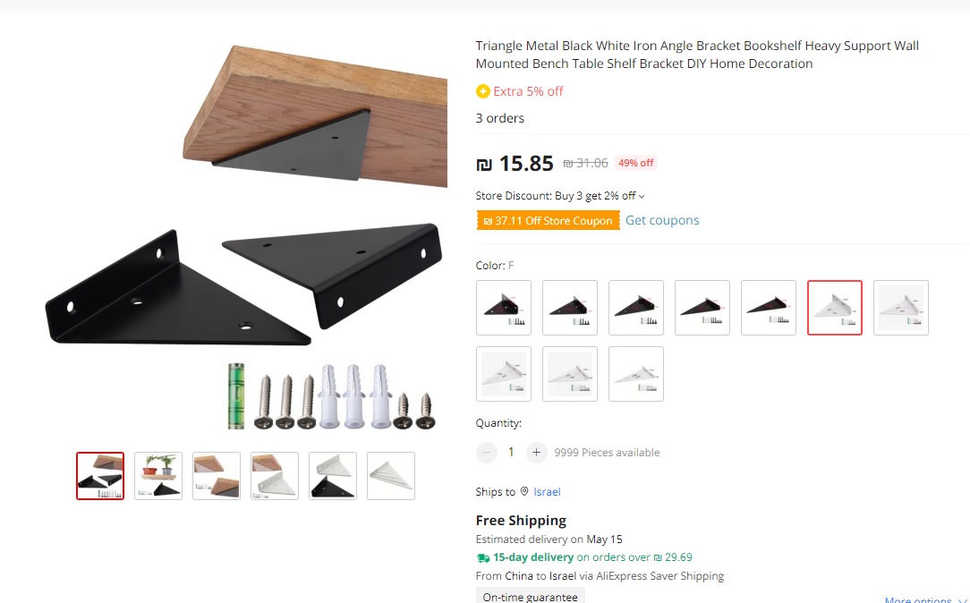Image resolution: width=970 pixels, height=603 pixels.
Task: Choose the last white bracket swatch in second row
Action: coord(636,374)
